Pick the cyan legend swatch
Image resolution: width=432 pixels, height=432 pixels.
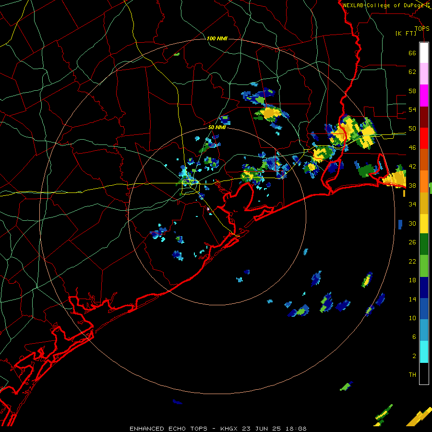point(424,352)
